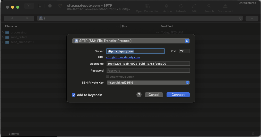Click the Search magnifier toolbar icon
The image size is (261, 137).
tap(209, 6)
